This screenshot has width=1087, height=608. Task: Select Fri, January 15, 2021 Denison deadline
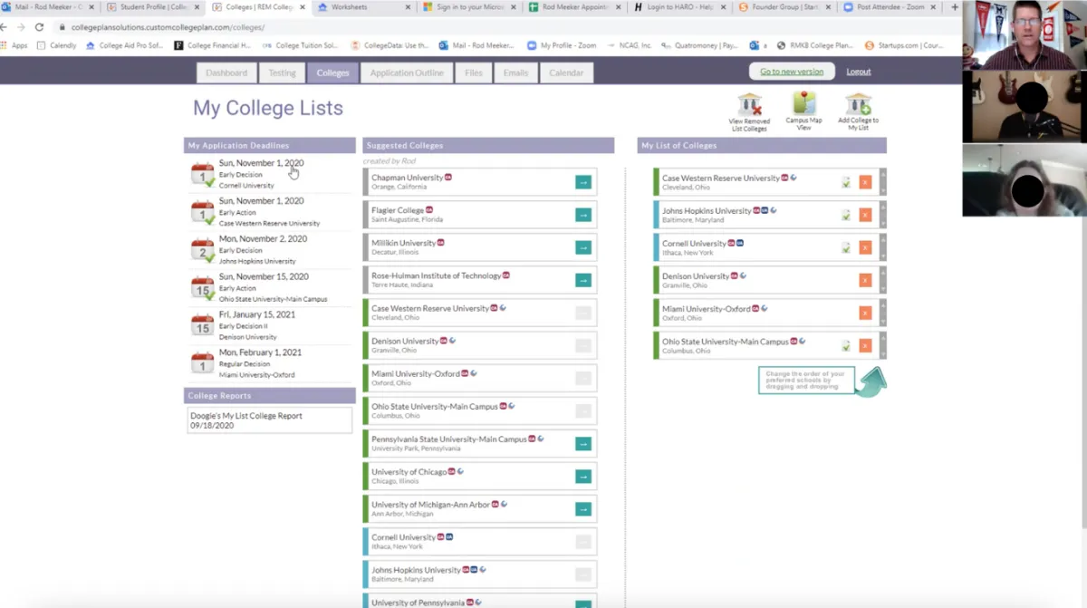[270, 325]
